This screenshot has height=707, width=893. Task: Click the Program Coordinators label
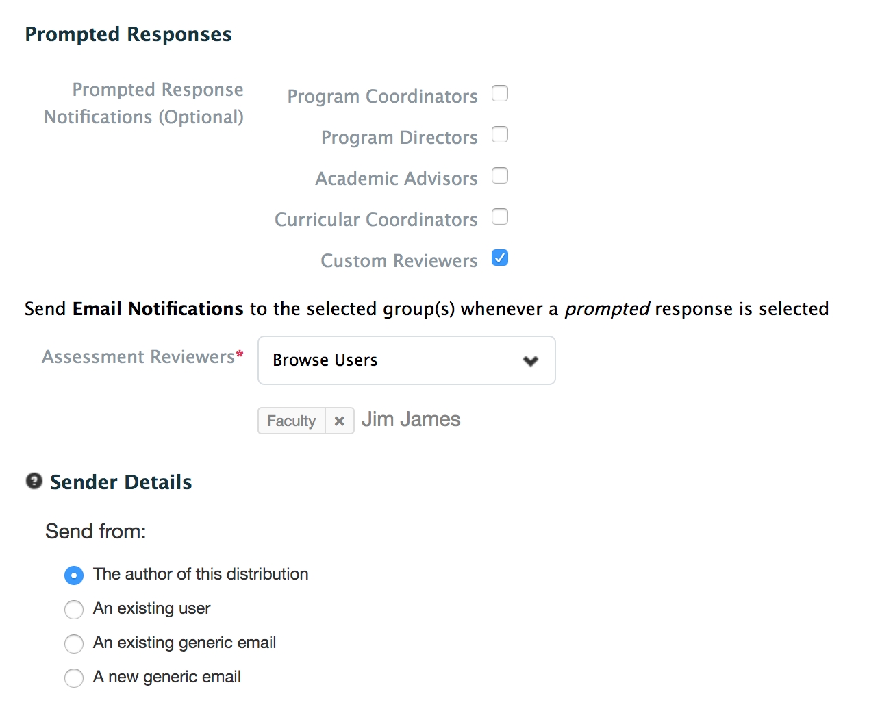(x=382, y=97)
